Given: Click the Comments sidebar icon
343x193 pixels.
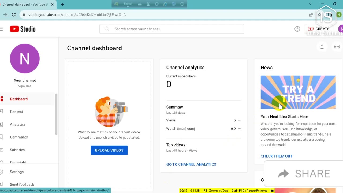Looking at the screenshot, I should tap(1, 137).
